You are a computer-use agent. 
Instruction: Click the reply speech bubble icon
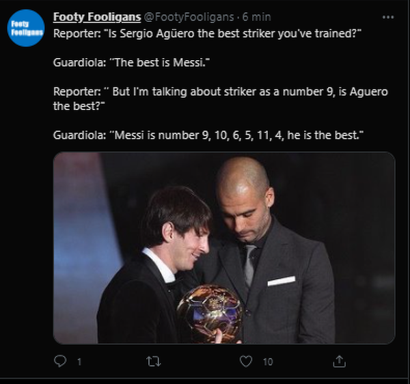(60, 361)
